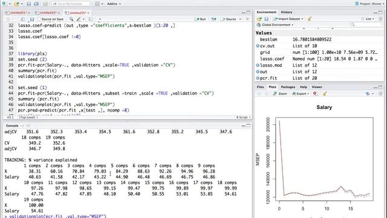This screenshot has height=218, width=387.
Task: Click 'TRAINING: % variance explained' in console
Action: tap(41, 160)
